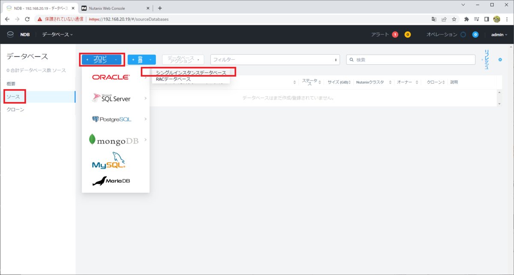Go forward in browser history
This screenshot has width=514, height=275.
[18, 19]
